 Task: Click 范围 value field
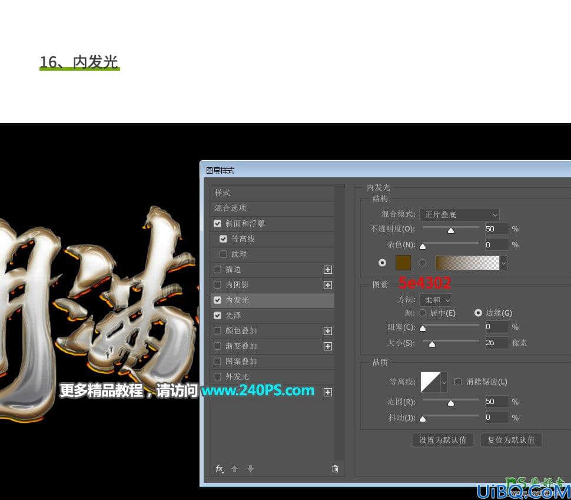[x=496, y=402]
